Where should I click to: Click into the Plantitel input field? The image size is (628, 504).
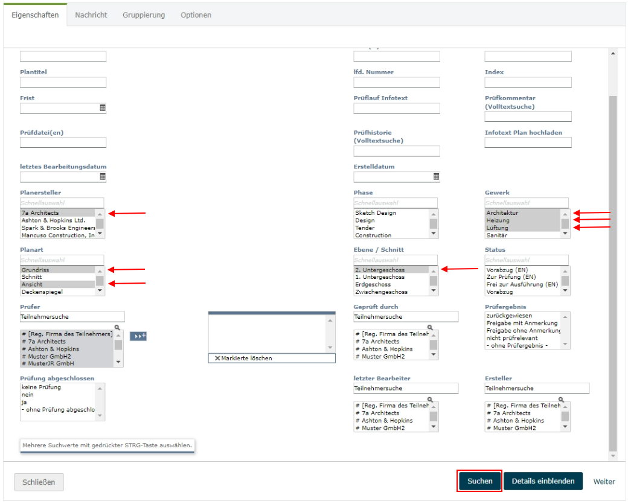[x=63, y=83]
